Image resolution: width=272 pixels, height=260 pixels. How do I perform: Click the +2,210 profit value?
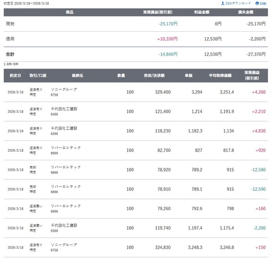pos(259,112)
